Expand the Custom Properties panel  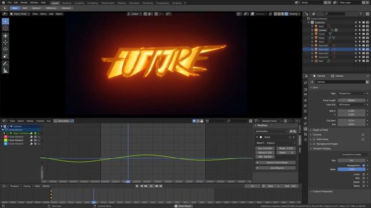(322, 191)
